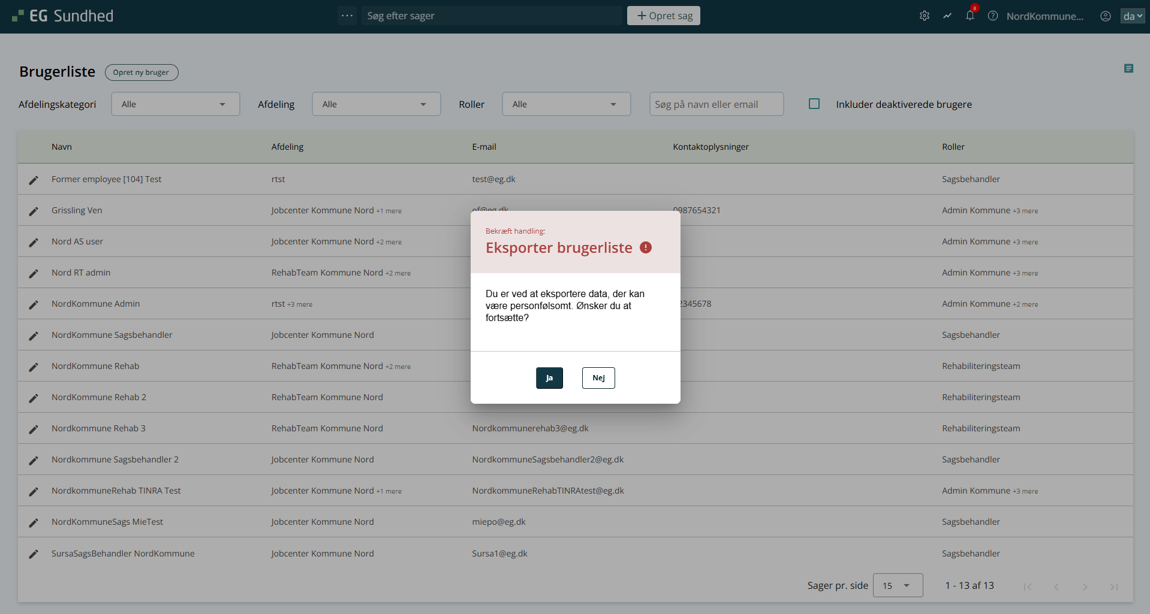1150x614 pixels.
Task: Click the Opret sag button
Action: (x=664, y=16)
